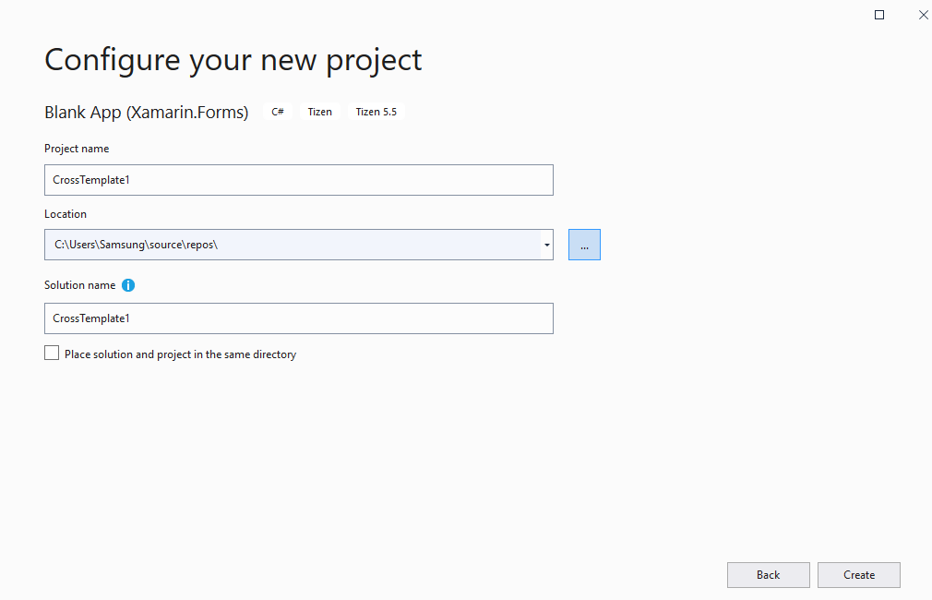Click the Create button
Viewport: 932px width, 600px height.
click(858, 574)
